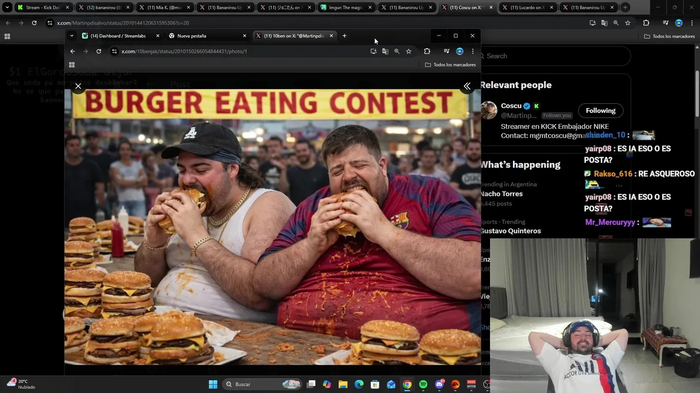Open File Explorer from taskbar
The width and height of the screenshot is (700, 393).
tap(343, 384)
